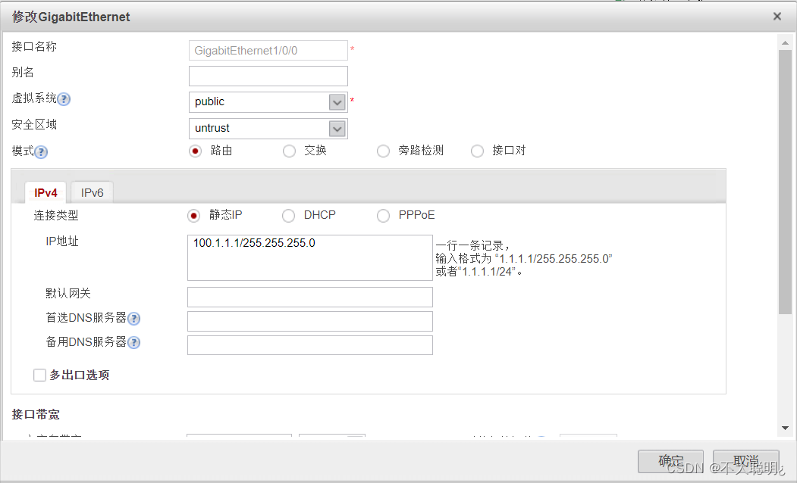Click the 接口名称 GigabitEthernet1/0/0 field
Viewport: 797px width, 483px height.
point(268,50)
